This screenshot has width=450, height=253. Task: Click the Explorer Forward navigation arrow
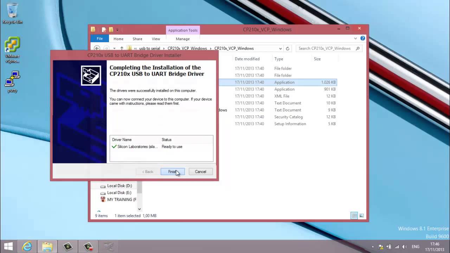pyautogui.click(x=106, y=48)
